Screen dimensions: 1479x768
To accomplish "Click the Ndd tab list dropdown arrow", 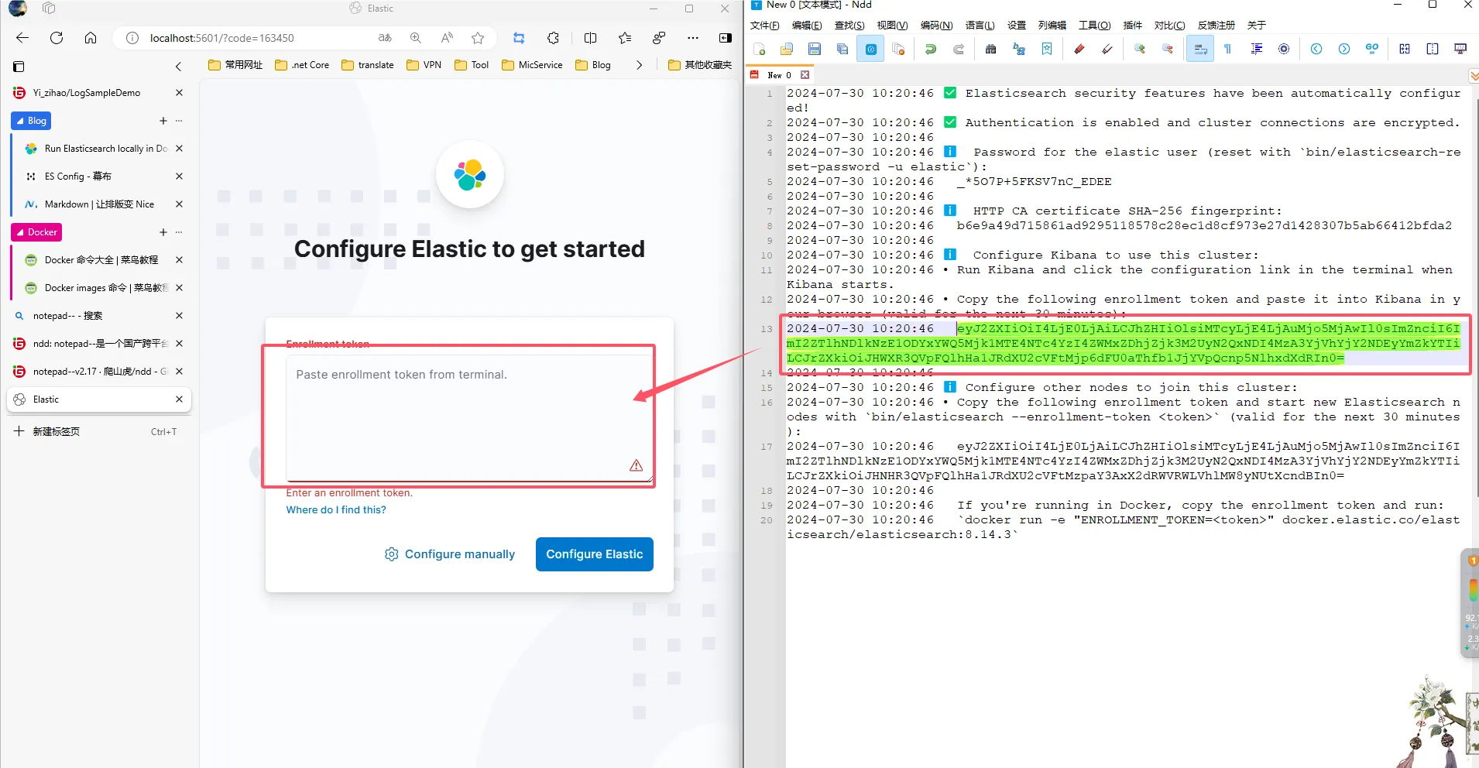I will [1474, 75].
